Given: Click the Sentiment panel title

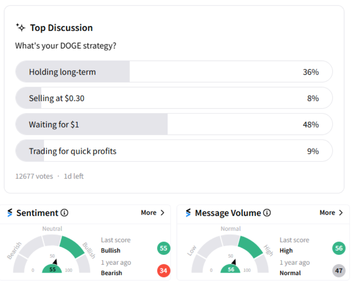Looking at the screenshot, I should point(37,213).
